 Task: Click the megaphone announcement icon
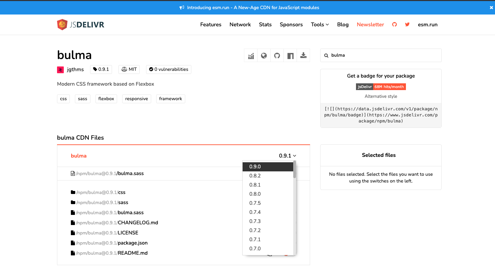(x=182, y=7)
